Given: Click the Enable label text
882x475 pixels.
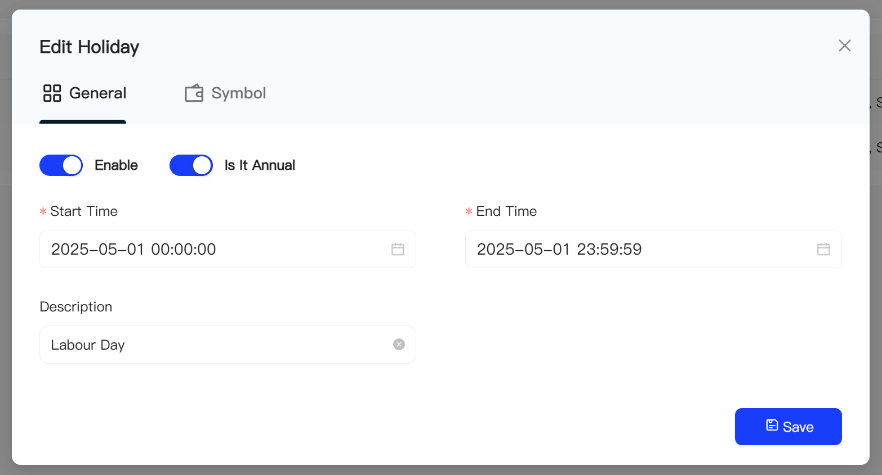Looking at the screenshot, I should pos(116,165).
